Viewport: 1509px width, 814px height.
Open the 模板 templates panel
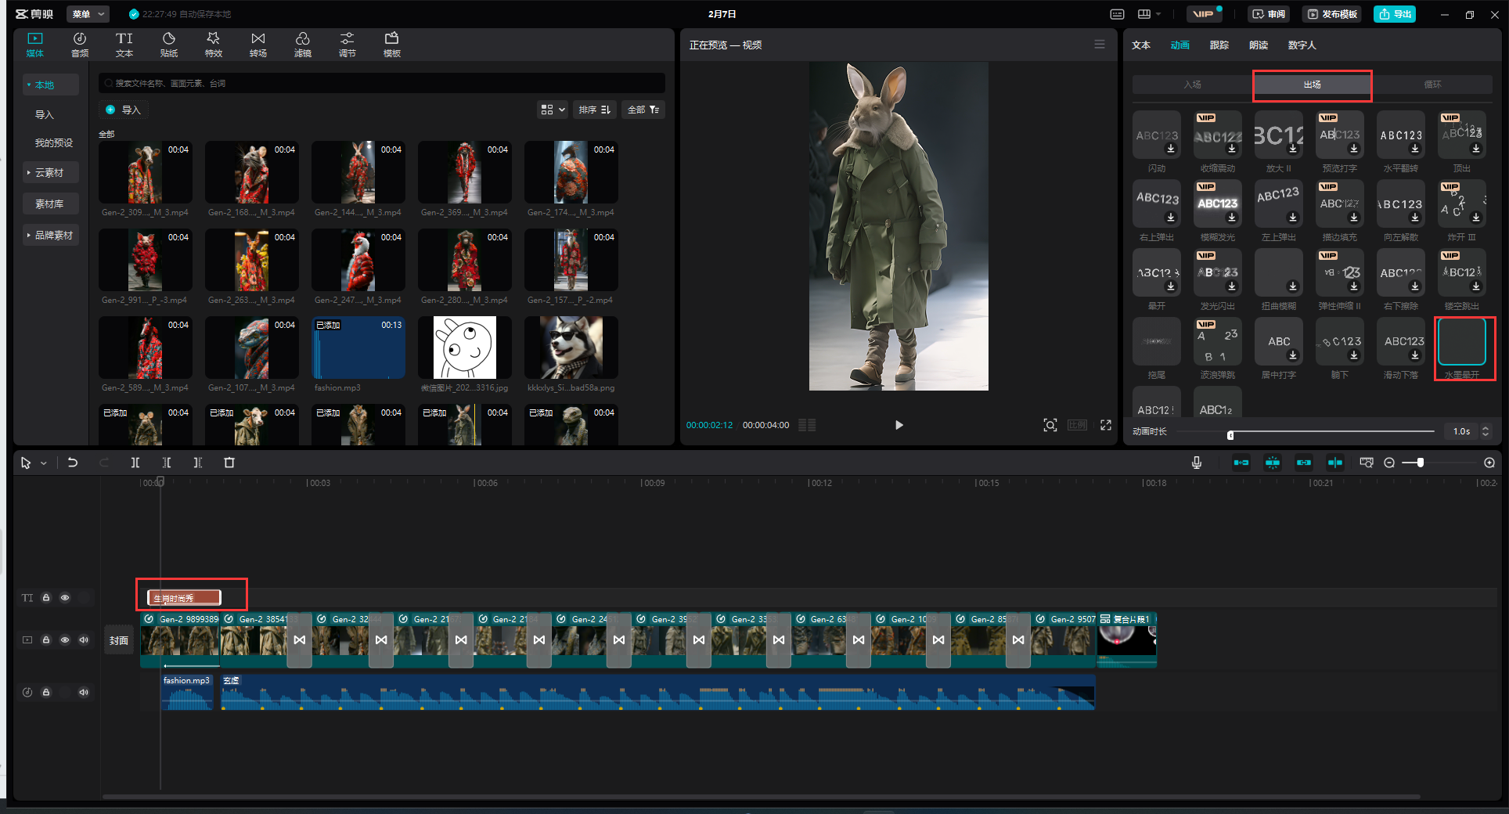[x=392, y=45]
